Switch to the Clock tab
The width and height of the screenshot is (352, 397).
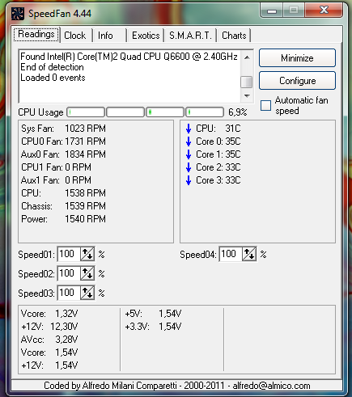pyautogui.click(x=75, y=36)
